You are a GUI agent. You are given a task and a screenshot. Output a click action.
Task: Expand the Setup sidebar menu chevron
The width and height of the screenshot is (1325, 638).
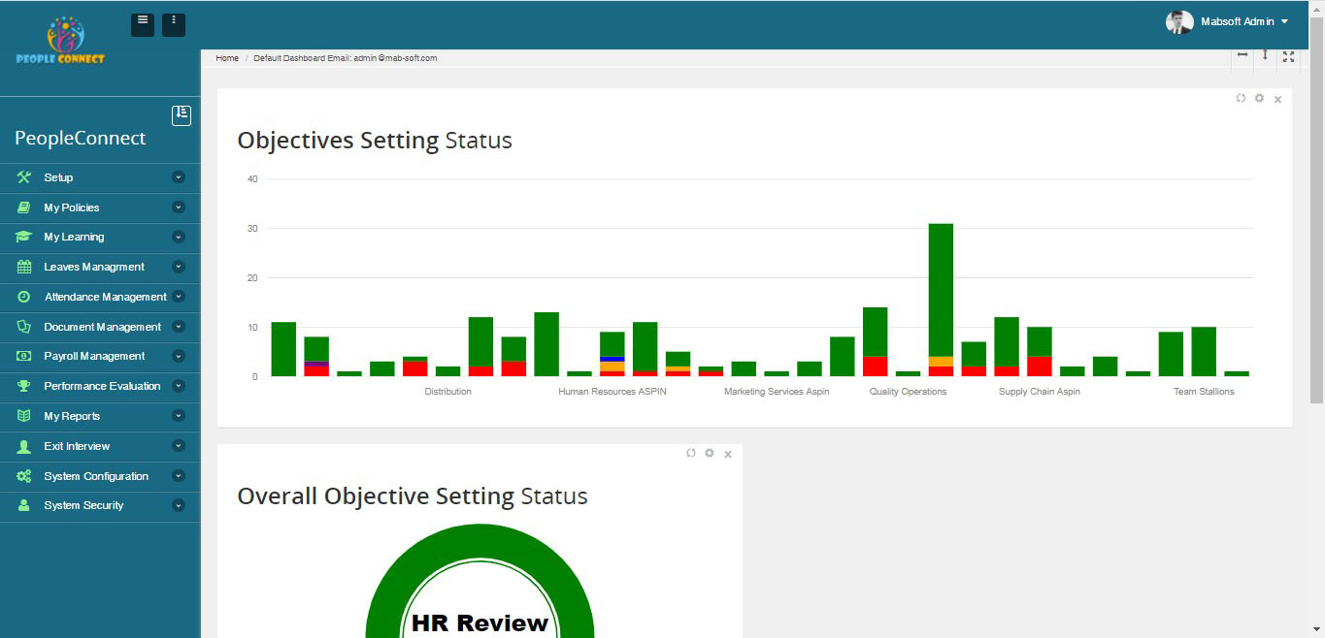(178, 177)
